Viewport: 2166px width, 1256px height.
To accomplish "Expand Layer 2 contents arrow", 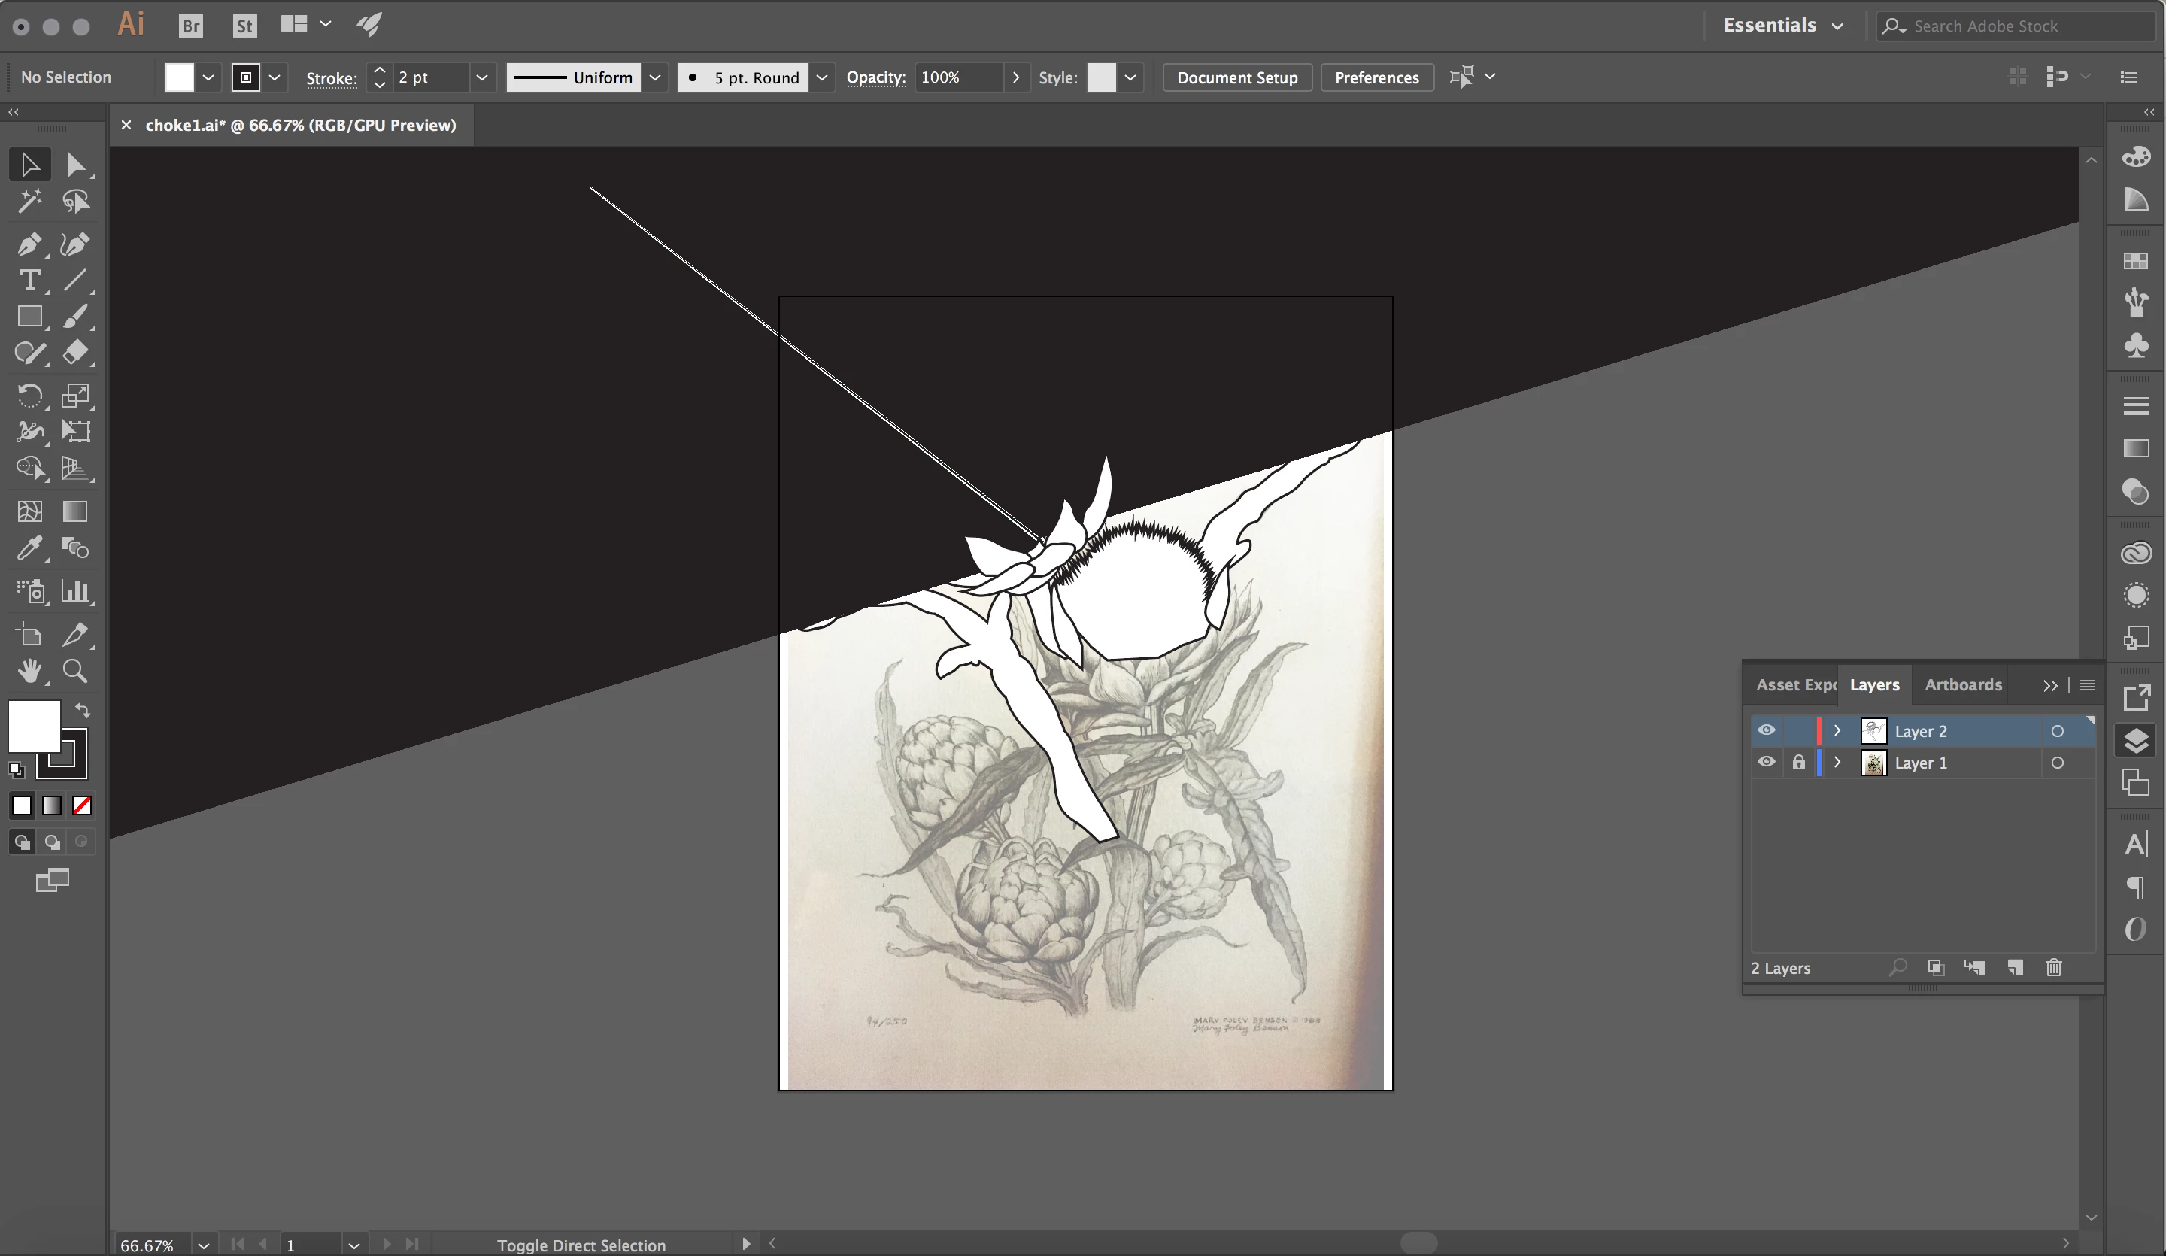I will (1837, 730).
